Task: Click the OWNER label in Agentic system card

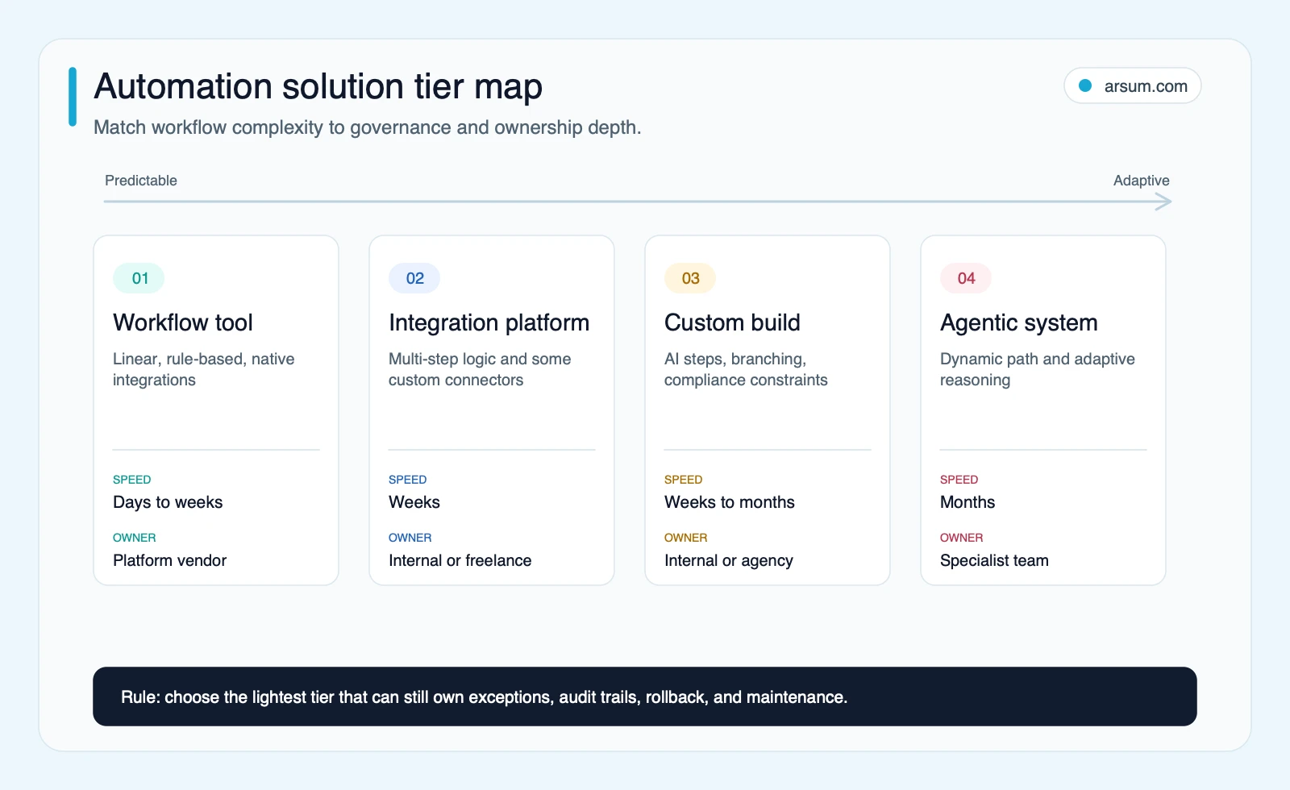Action: (962, 538)
